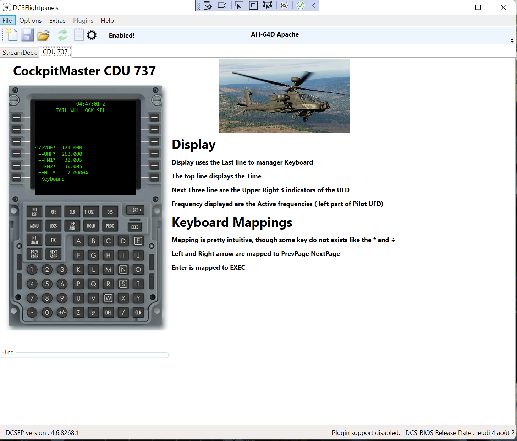The image size is (517, 441).
Task: Click the NEXT PAGE key on the CDU
Action: (53, 254)
